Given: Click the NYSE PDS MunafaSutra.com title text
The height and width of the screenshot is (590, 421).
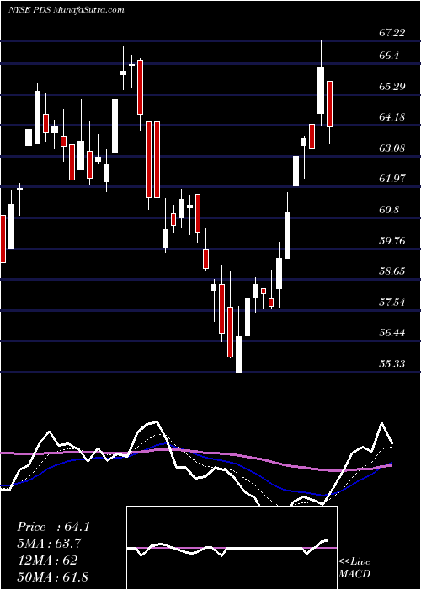Looking at the screenshot, I should tap(67, 10).
